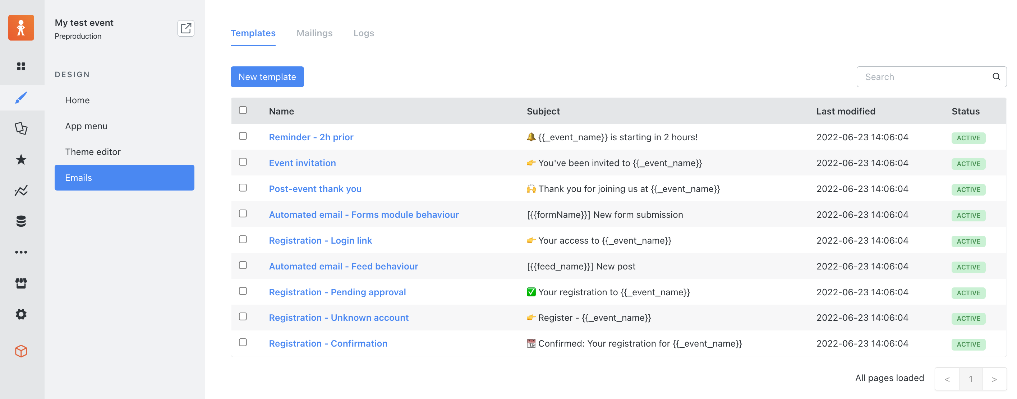This screenshot has height=399, width=1017.
Task: Open event in new window icon
Action: (185, 28)
